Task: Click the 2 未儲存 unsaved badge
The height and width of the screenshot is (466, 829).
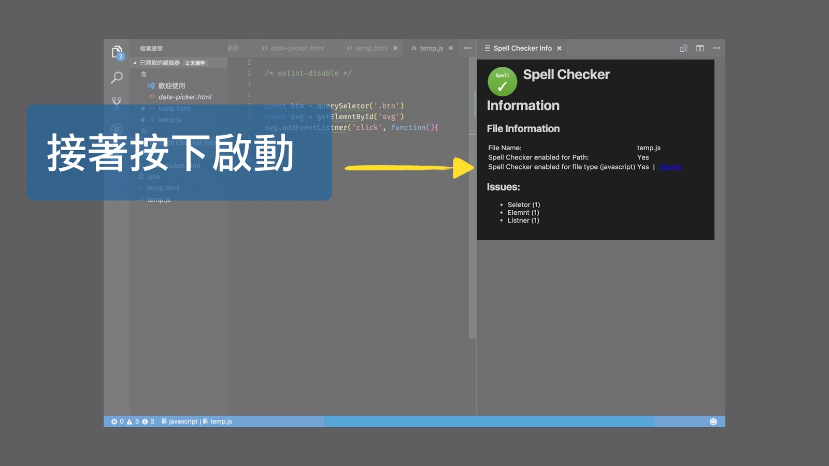Action: click(x=195, y=63)
